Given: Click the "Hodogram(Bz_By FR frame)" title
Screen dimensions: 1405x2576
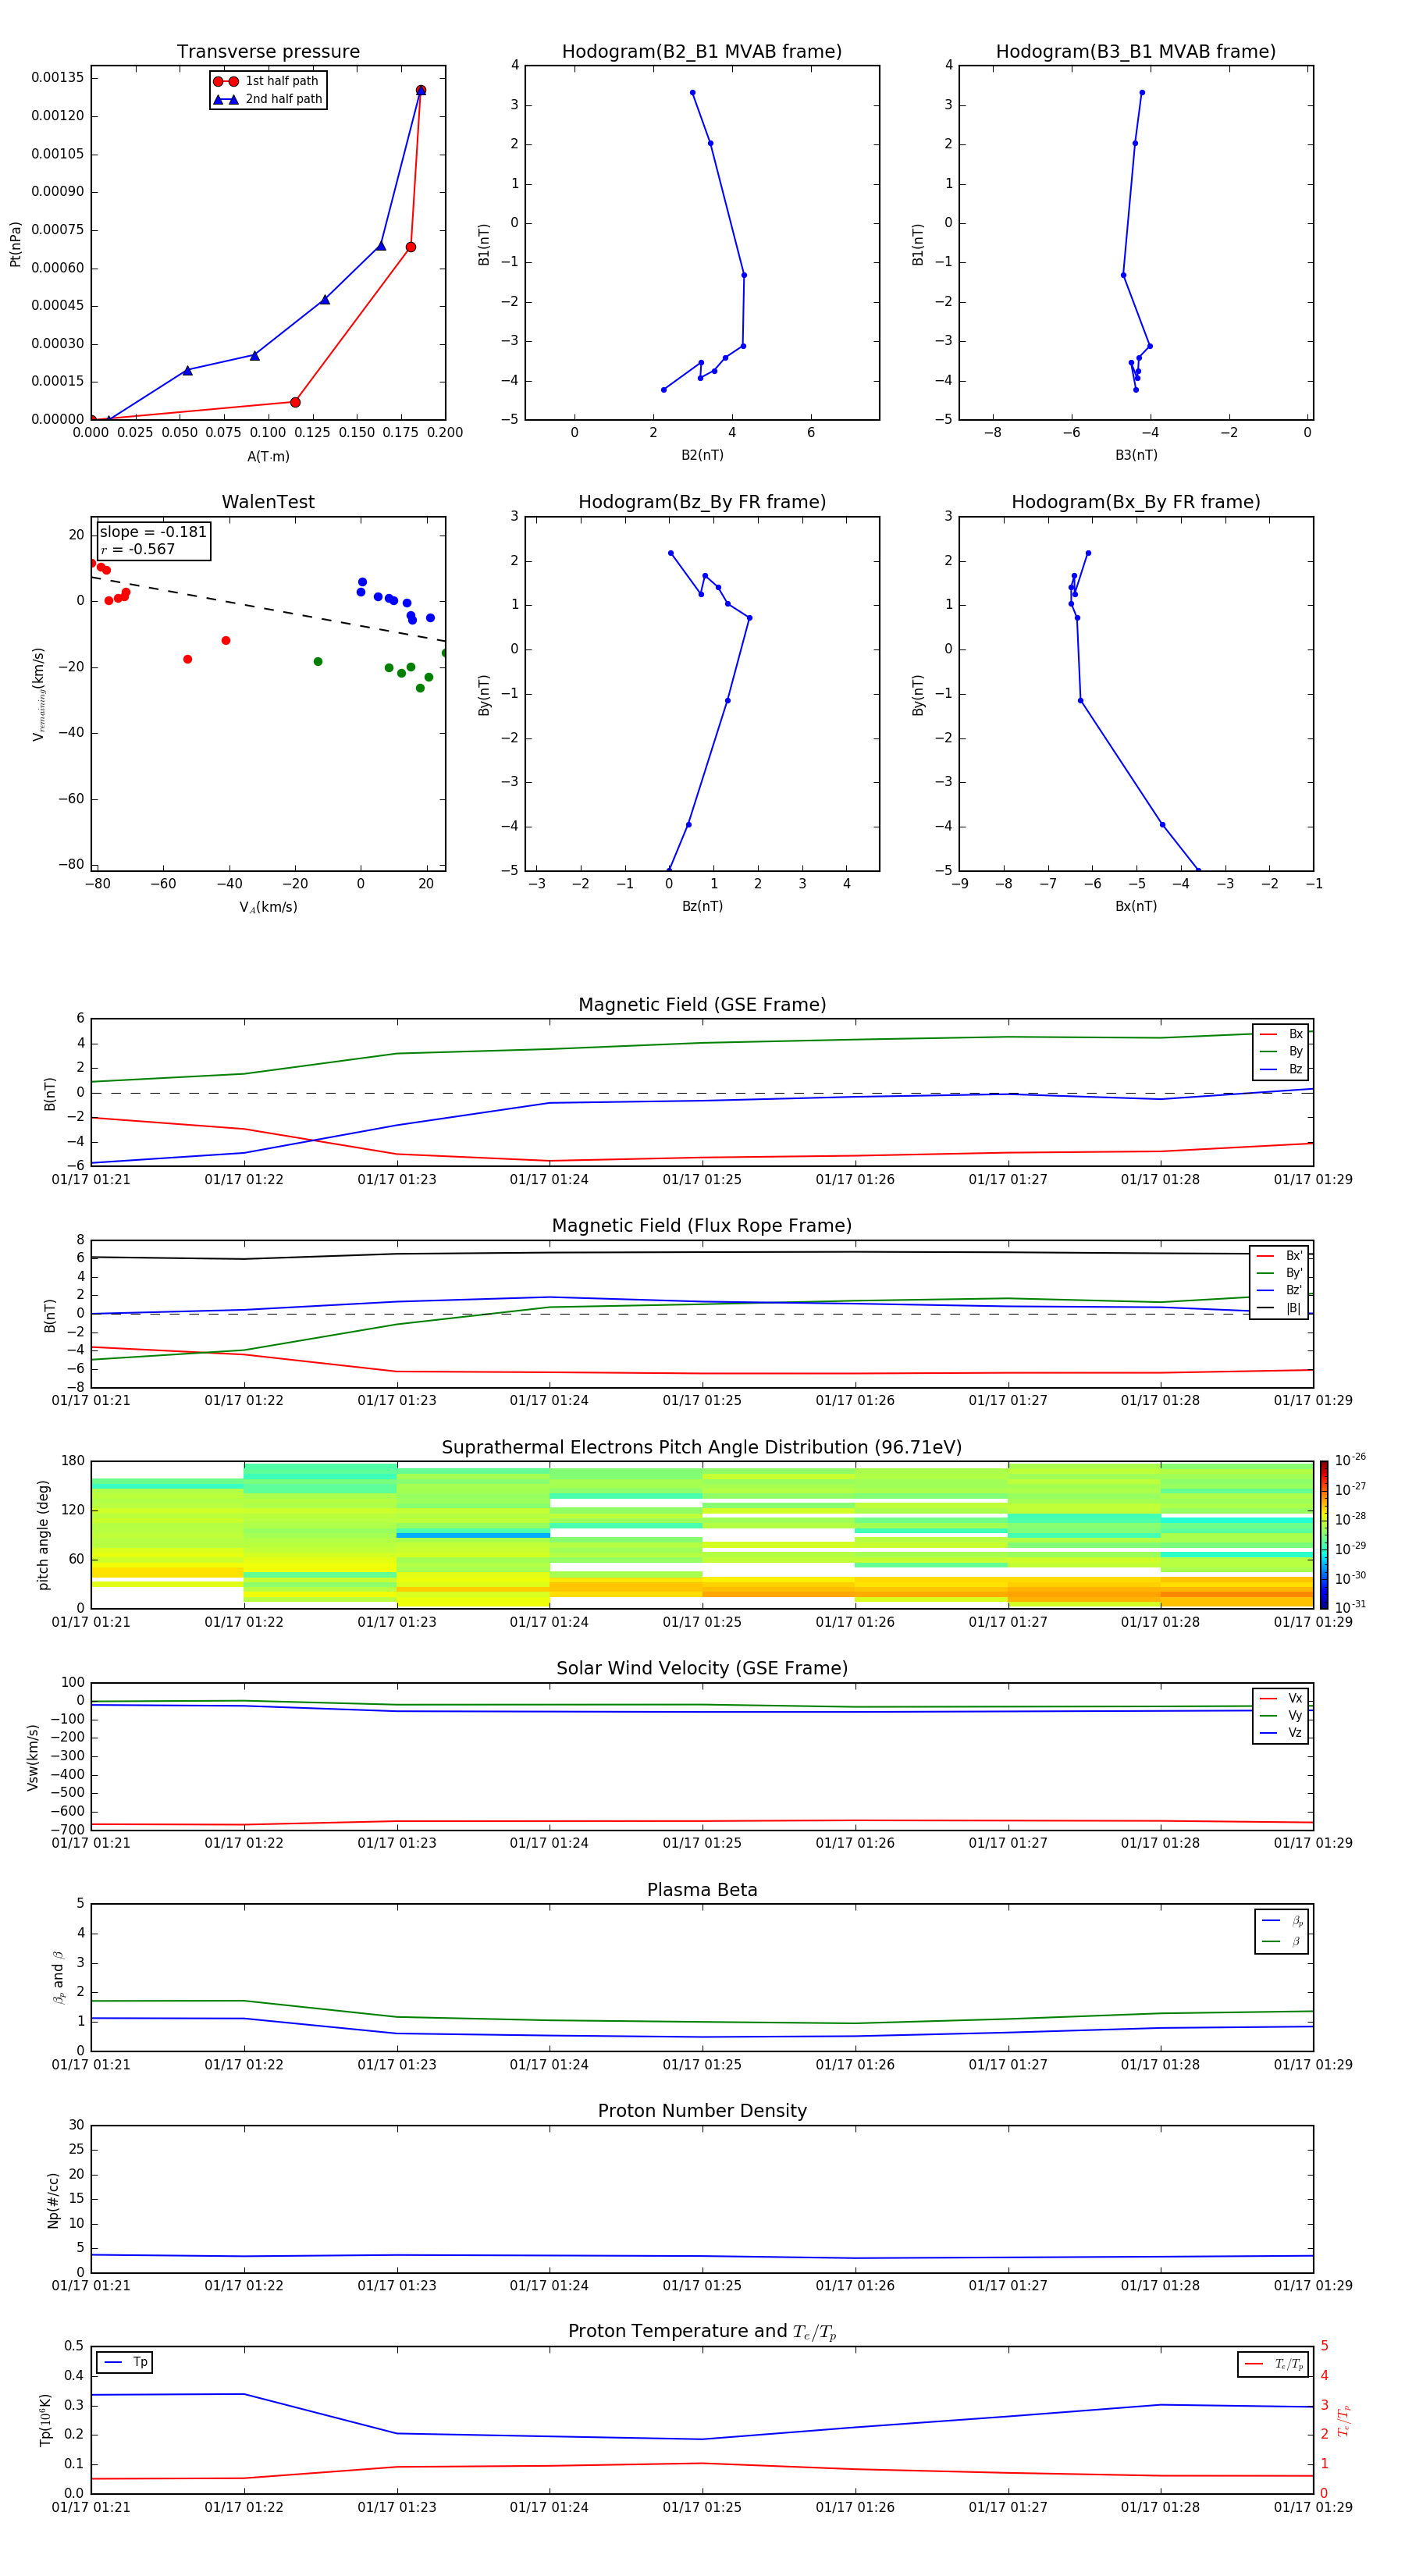Looking at the screenshot, I should [702, 502].
